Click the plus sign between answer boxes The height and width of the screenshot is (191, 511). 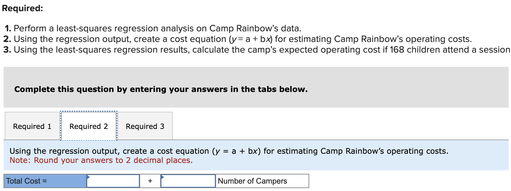click(150, 181)
